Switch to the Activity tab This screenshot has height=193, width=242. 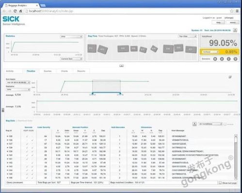coord(10,71)
